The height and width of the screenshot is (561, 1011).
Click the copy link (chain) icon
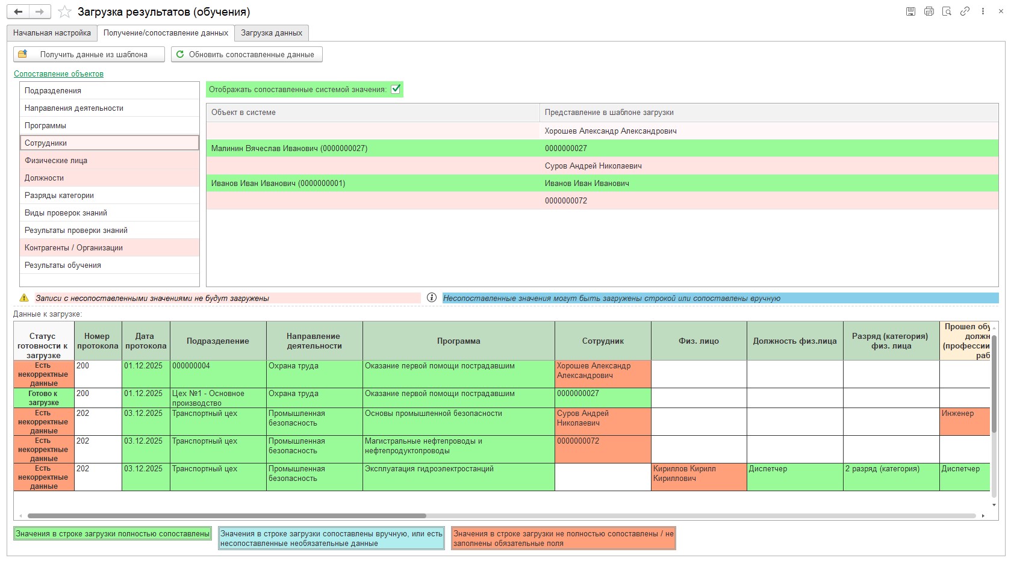coord(965,11)
